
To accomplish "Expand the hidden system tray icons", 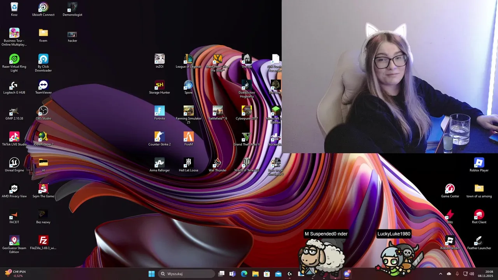I will (440, 274).
